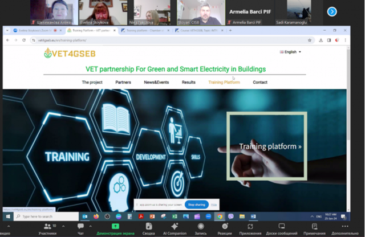Open the Chrome three-dot menu
365x237 pixels.
pyautogui.click(x=346, y=40)
